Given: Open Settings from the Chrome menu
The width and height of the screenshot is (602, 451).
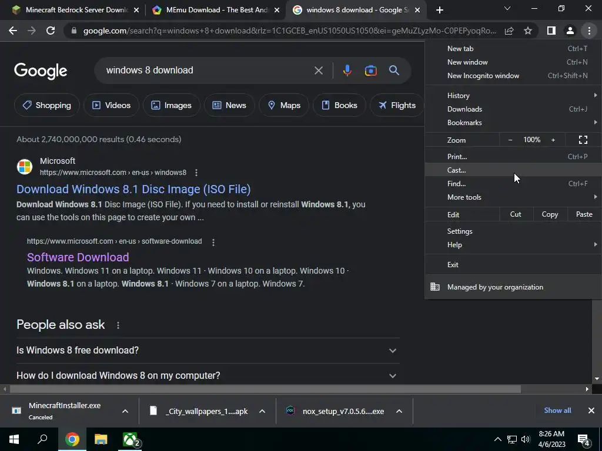Looking at the screenshot, I should 513,231.
